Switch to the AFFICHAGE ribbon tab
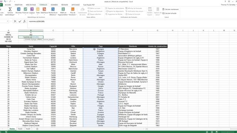 click(x=76, y=5)
